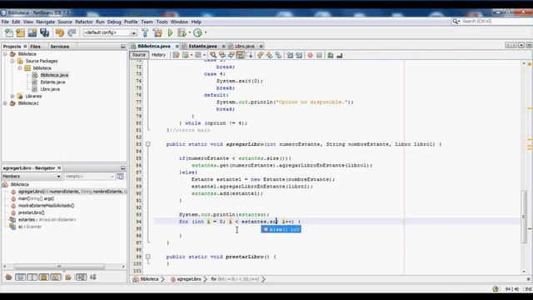This screenshot has width=533, height=300.
Task: Collapse the Source Packages node
Action: click(12, 61)
